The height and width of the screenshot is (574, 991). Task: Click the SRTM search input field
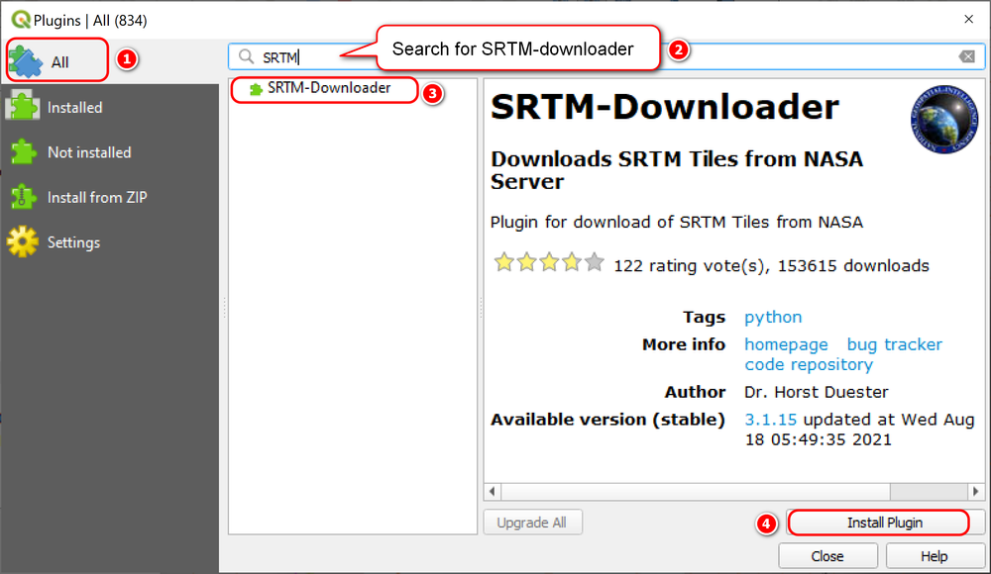tap(606, 56)
